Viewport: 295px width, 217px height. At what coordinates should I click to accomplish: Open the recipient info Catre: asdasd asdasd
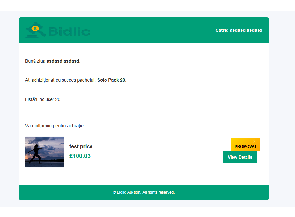click(x=239, y=30)
